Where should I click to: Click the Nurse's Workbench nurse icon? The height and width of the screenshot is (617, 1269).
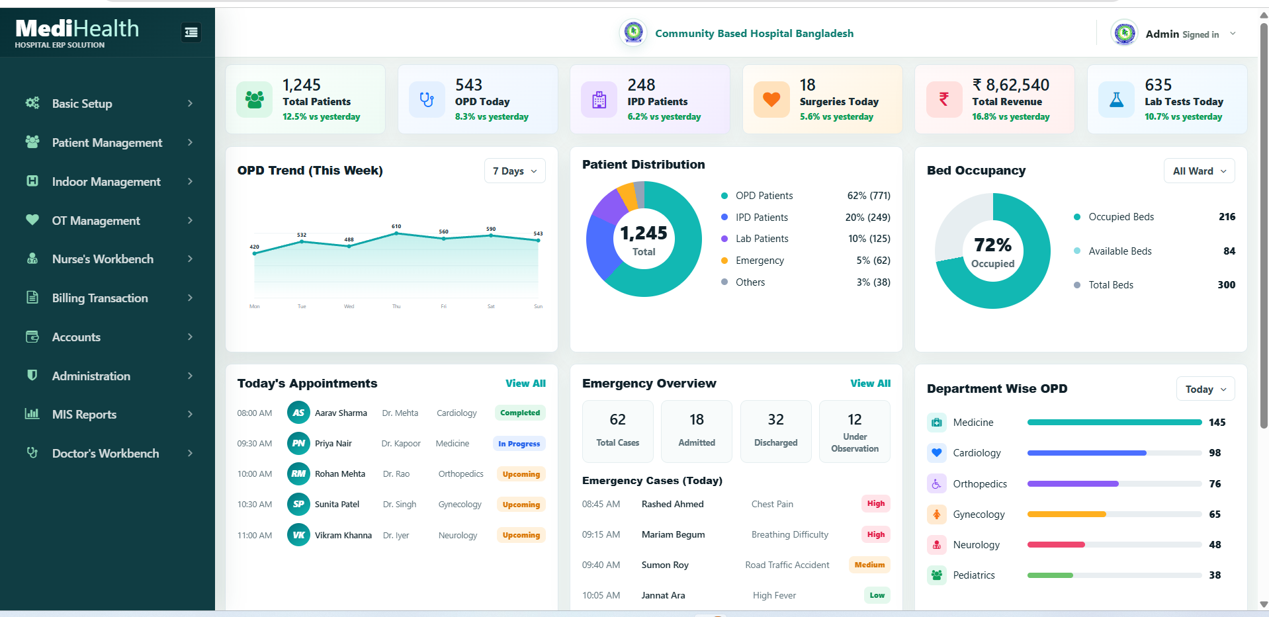coord(32,259)
